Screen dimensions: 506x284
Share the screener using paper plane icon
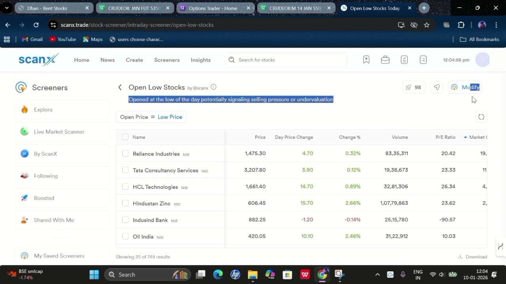pos(436,87)
